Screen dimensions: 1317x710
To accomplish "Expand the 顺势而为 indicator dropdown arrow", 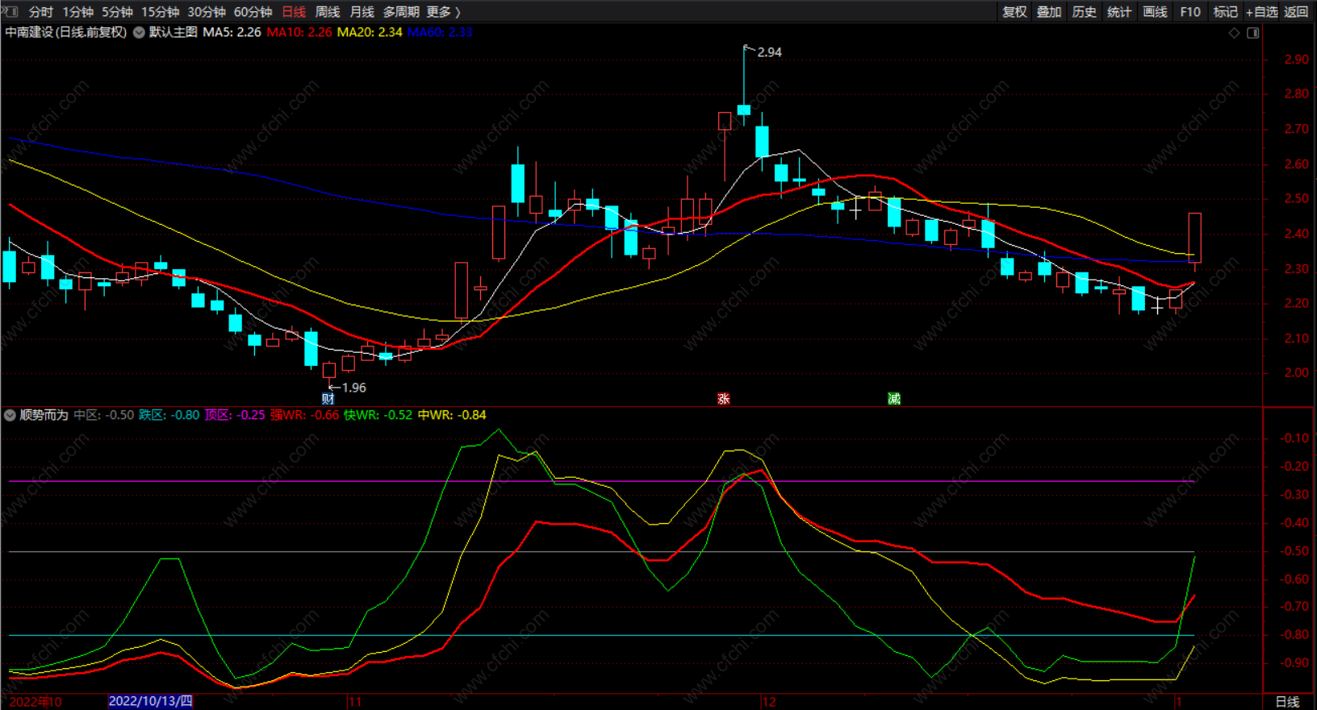I will click(10, 415).
